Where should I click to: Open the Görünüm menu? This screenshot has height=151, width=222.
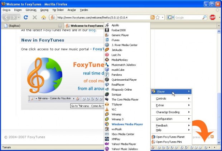point(31,10)
